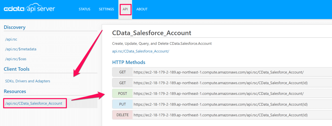Click the CData_Salesforce_Account page heading
Viewport: 332px width, 126px height.
(x=152, y=33)
